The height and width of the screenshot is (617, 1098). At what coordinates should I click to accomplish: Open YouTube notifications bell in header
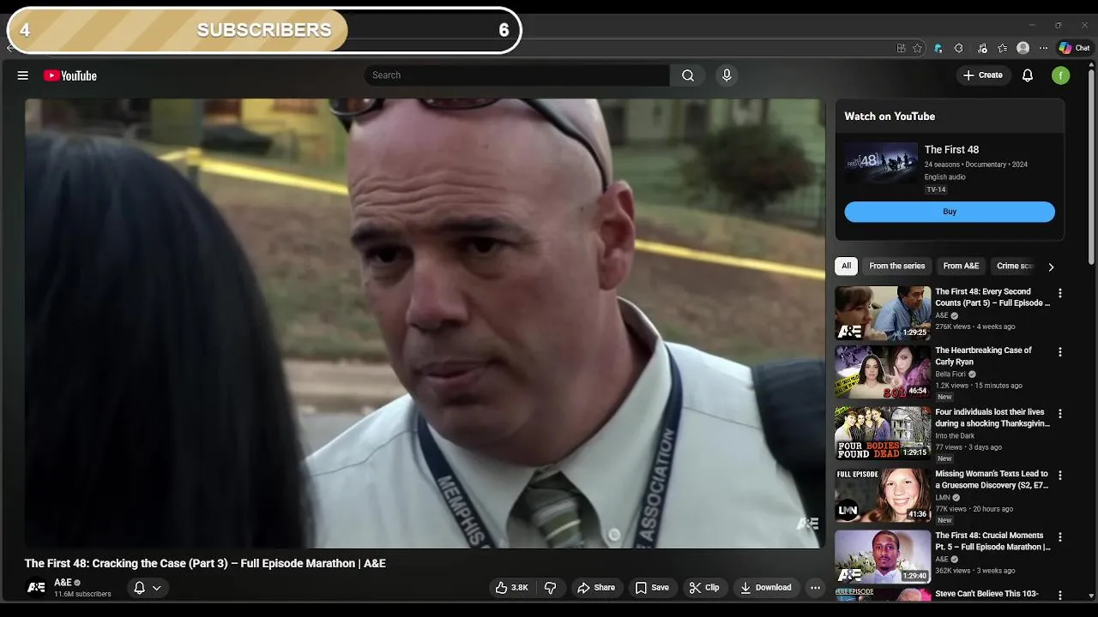[1028, 75]
